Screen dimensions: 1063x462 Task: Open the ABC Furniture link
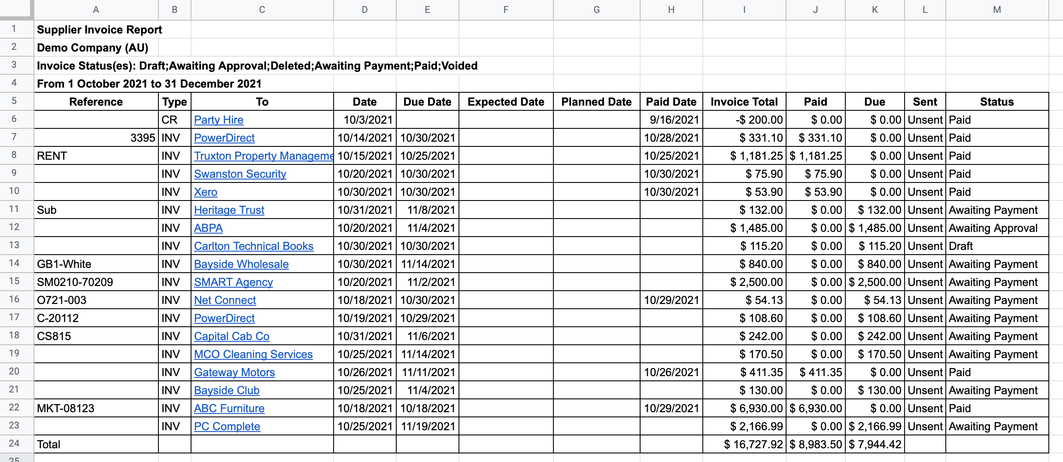[229, 408]
